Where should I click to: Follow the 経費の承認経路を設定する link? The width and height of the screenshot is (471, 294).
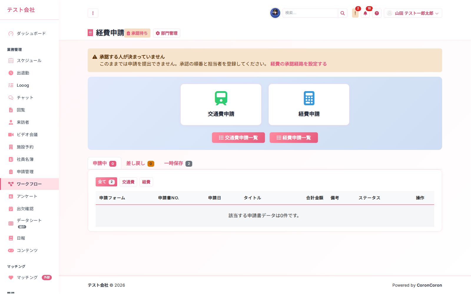pyautogui.click(x=298, y=64)
